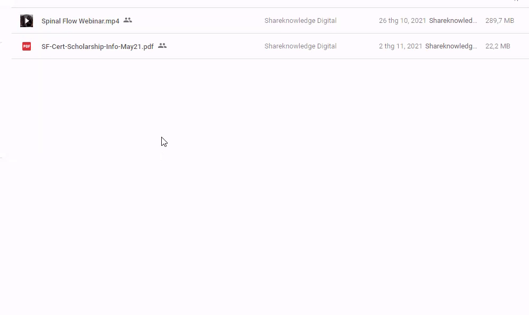Click blank space between Webinar.mp4 name and owner
This screenshot has width=529, height=315.
point(197,21)
